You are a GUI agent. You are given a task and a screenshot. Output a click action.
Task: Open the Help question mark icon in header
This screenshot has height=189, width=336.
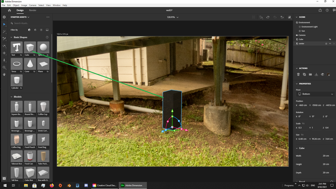[327, 10]
